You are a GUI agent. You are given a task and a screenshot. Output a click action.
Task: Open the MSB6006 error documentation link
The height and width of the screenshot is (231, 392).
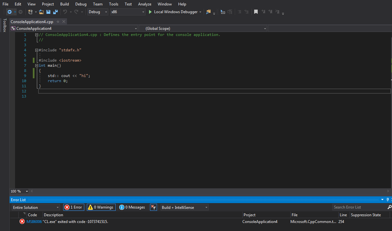(34, 221)
